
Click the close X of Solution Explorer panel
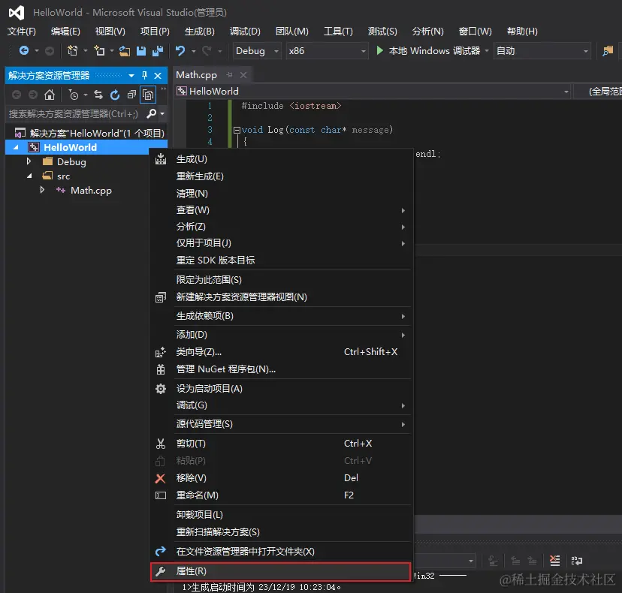point(158,75)
